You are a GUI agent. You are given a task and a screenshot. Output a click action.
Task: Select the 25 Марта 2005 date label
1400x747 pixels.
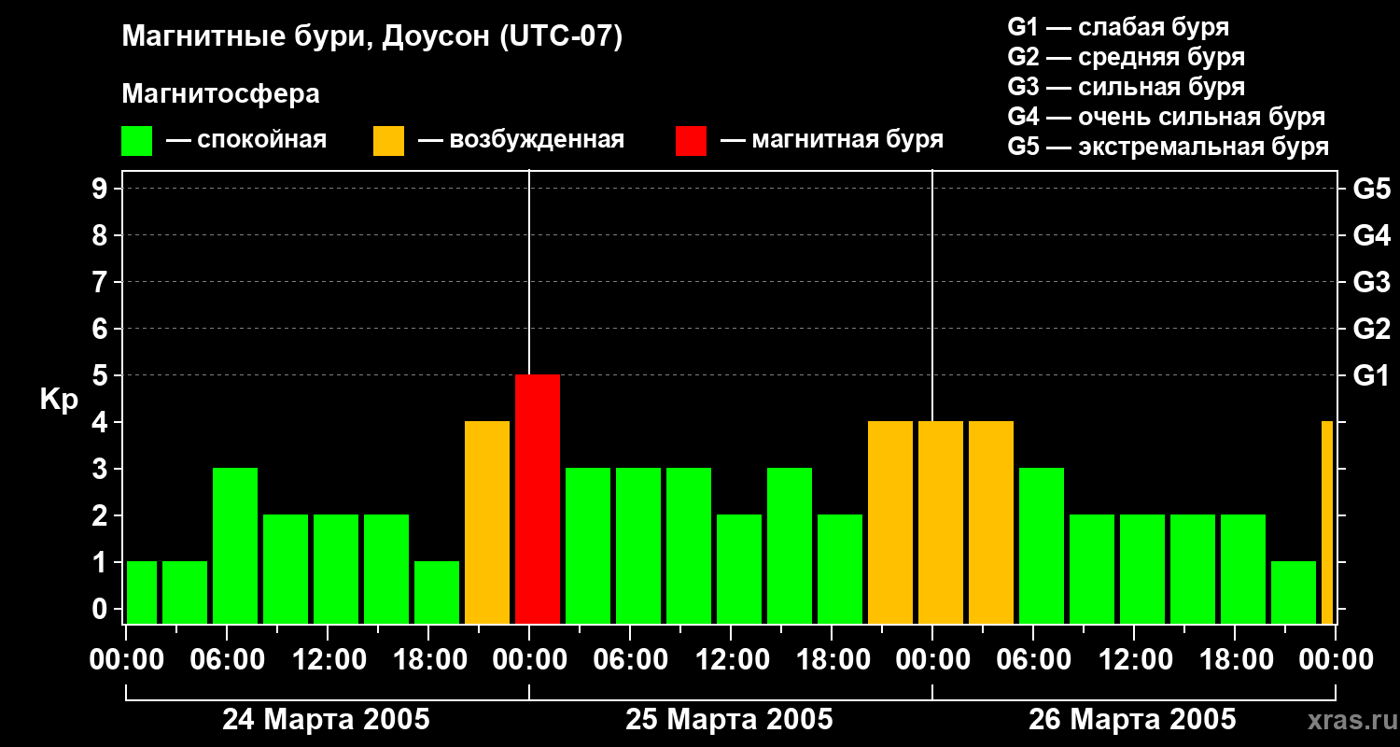pos(729,719)
